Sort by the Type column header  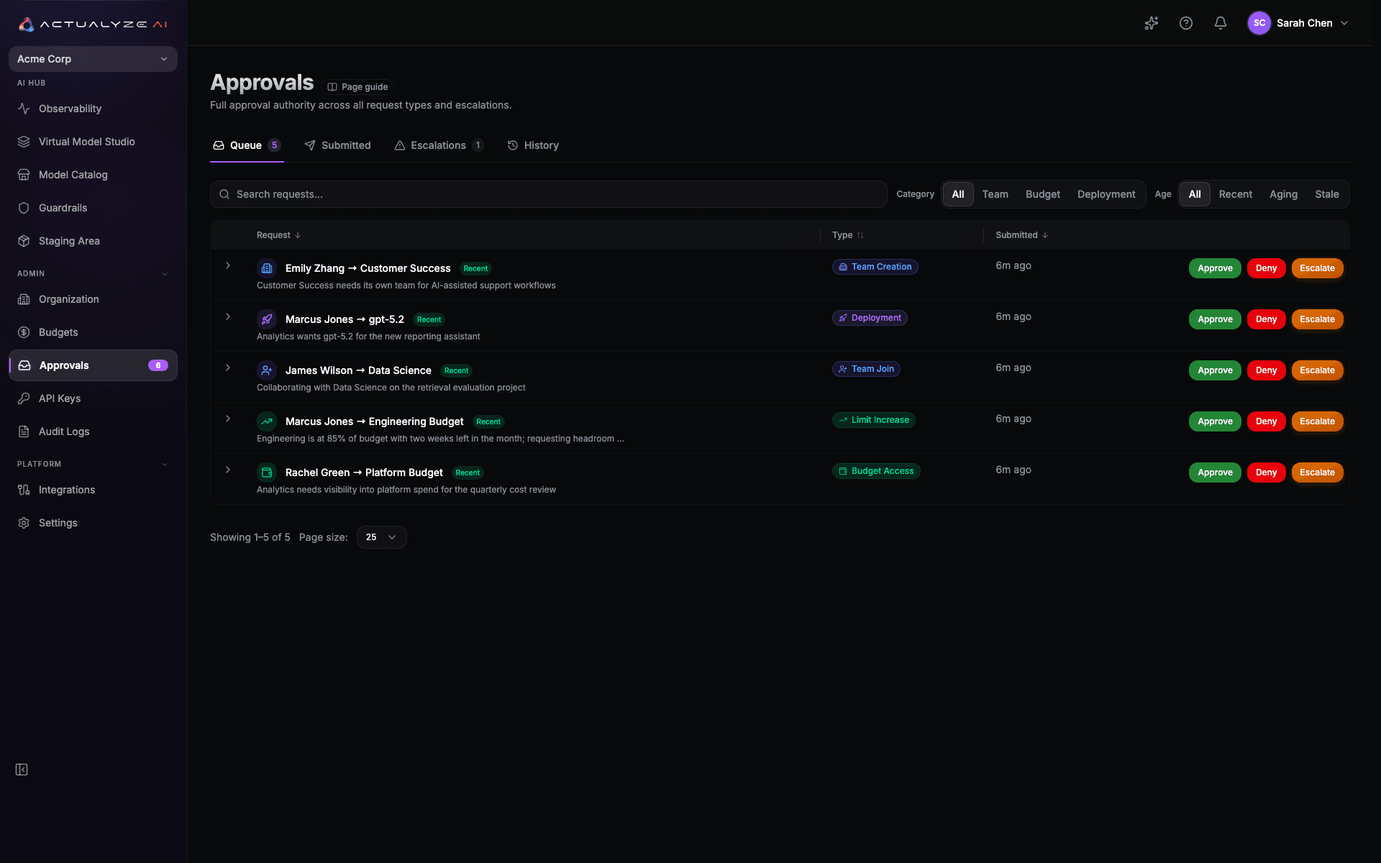(x=848, y=235)
